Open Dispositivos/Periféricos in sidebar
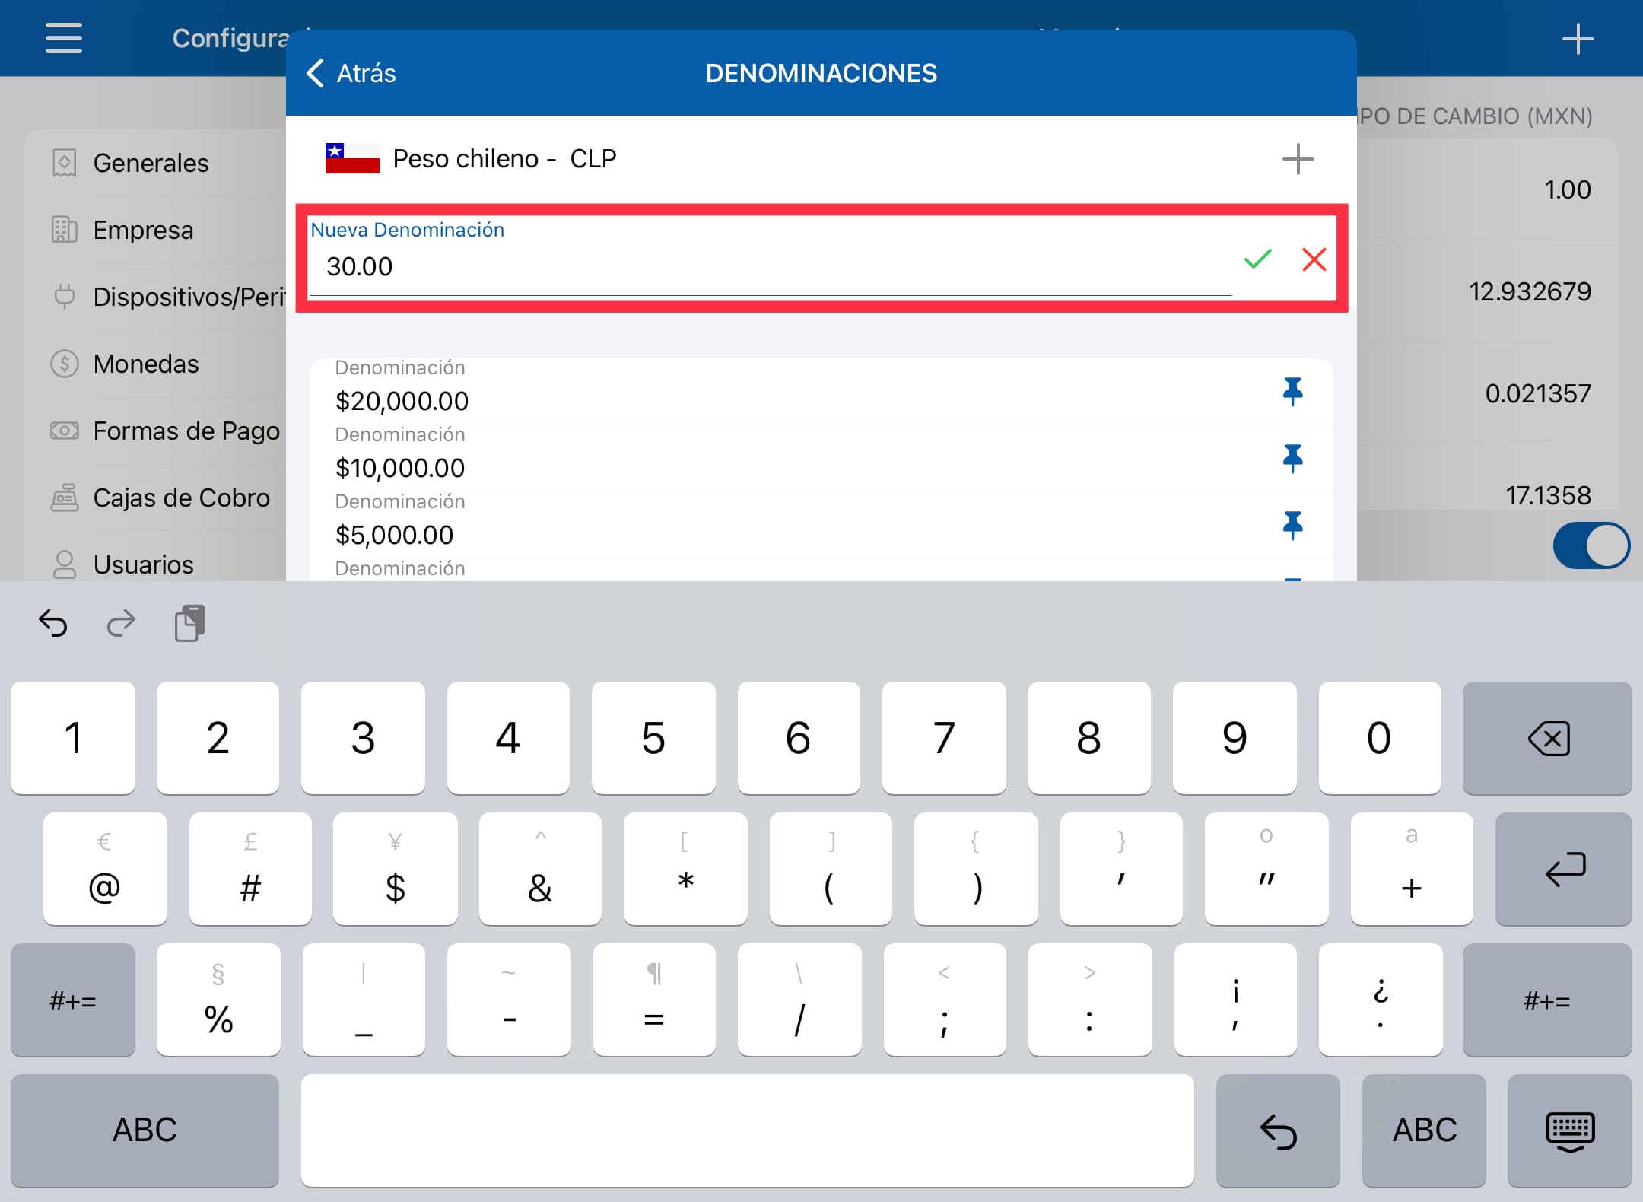This screenshot has width=1643, height=1202. click(155, 297)
